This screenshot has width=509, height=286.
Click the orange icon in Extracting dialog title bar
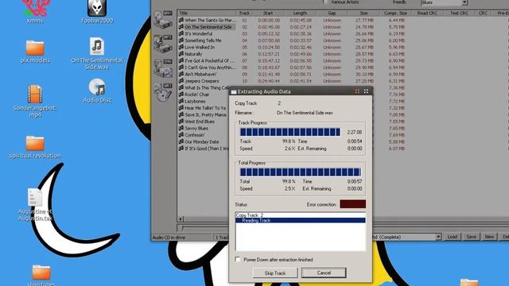357,91
